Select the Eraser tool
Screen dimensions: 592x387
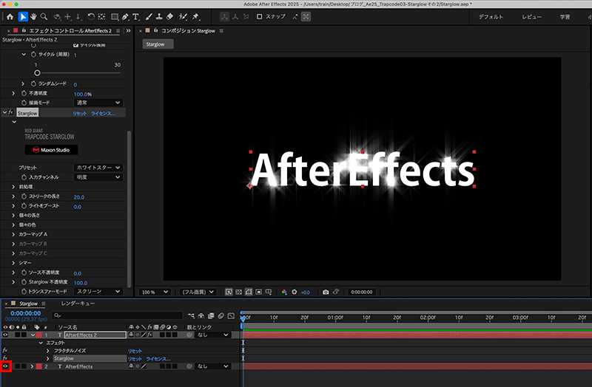tap(169, 16)
